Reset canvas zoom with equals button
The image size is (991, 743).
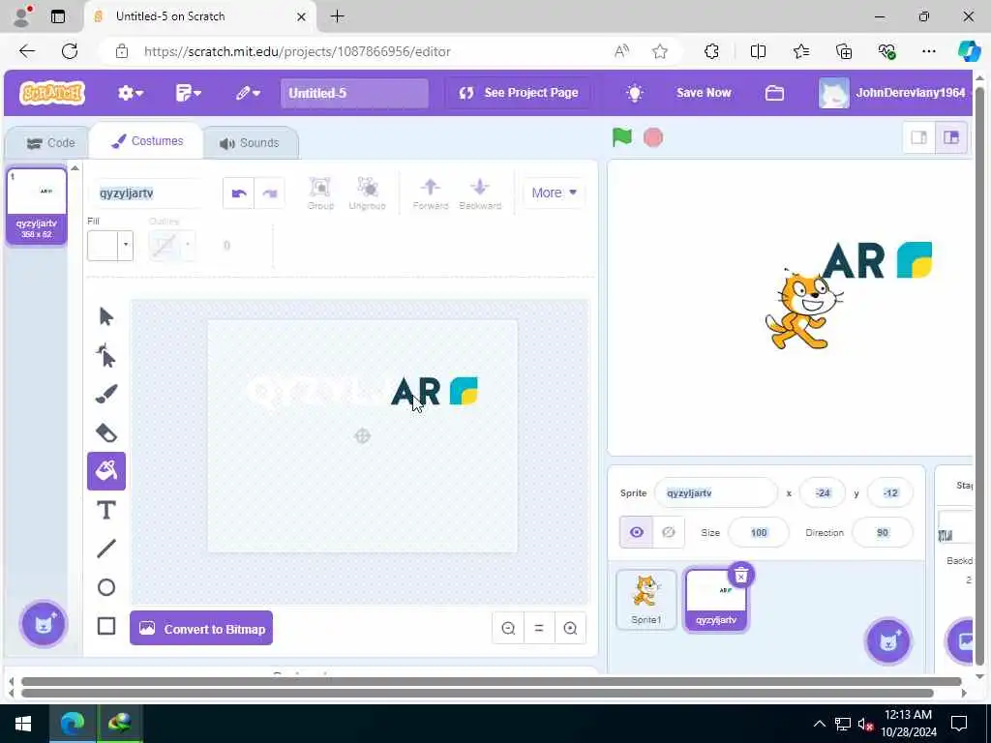(x=539, y=629)
